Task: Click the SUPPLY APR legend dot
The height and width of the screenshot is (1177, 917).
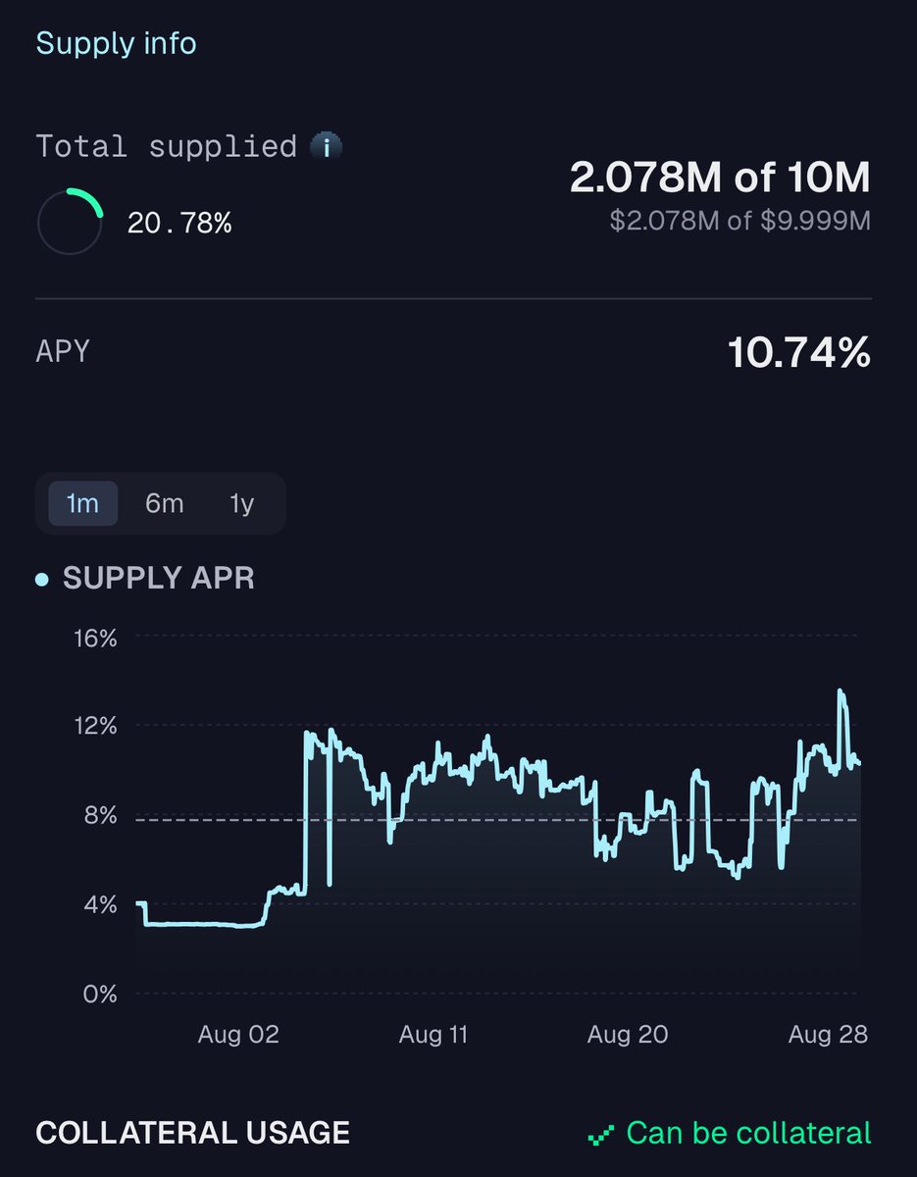Action: click(x=41, y=579)
